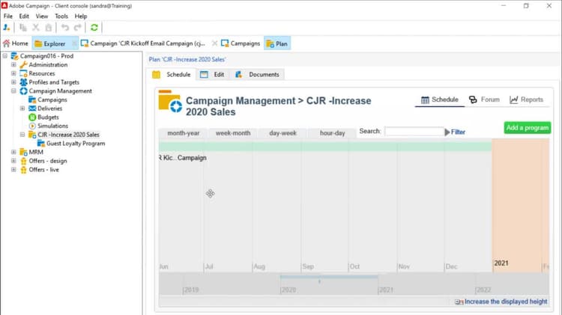The image size is (562, 315).
Task: Collapse the Campaign Management node
Action: pyautogui.click(x=13, y=91)
